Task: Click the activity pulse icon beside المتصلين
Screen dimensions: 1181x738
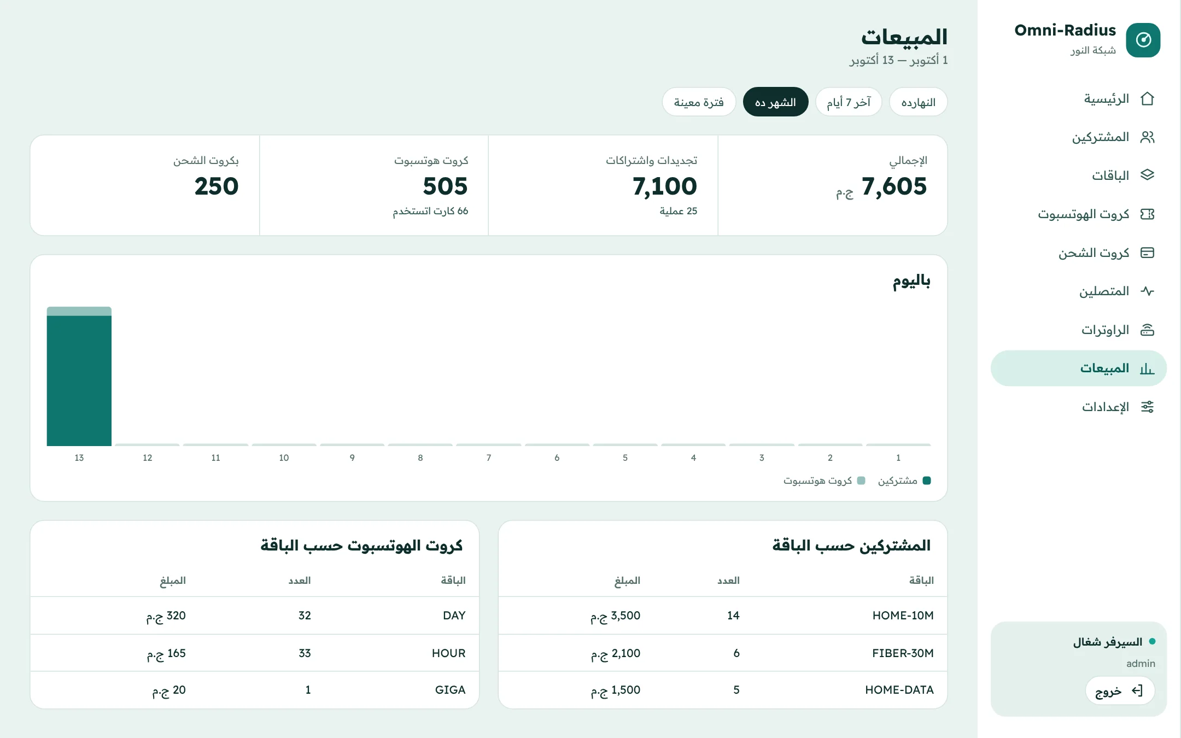Action: (1147, 291)
